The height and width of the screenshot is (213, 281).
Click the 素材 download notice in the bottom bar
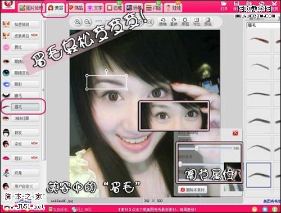click(157, 210)
